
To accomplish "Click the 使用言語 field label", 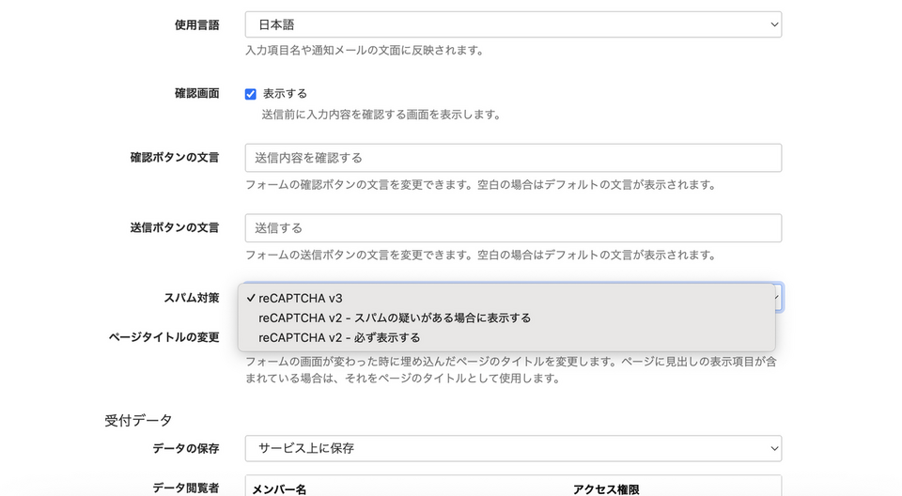I will click(x=196, y=24).
